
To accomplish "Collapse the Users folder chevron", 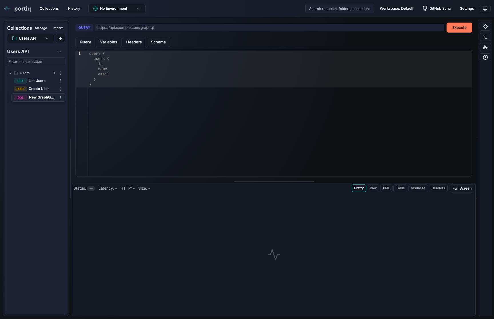I will click(11, 73).
